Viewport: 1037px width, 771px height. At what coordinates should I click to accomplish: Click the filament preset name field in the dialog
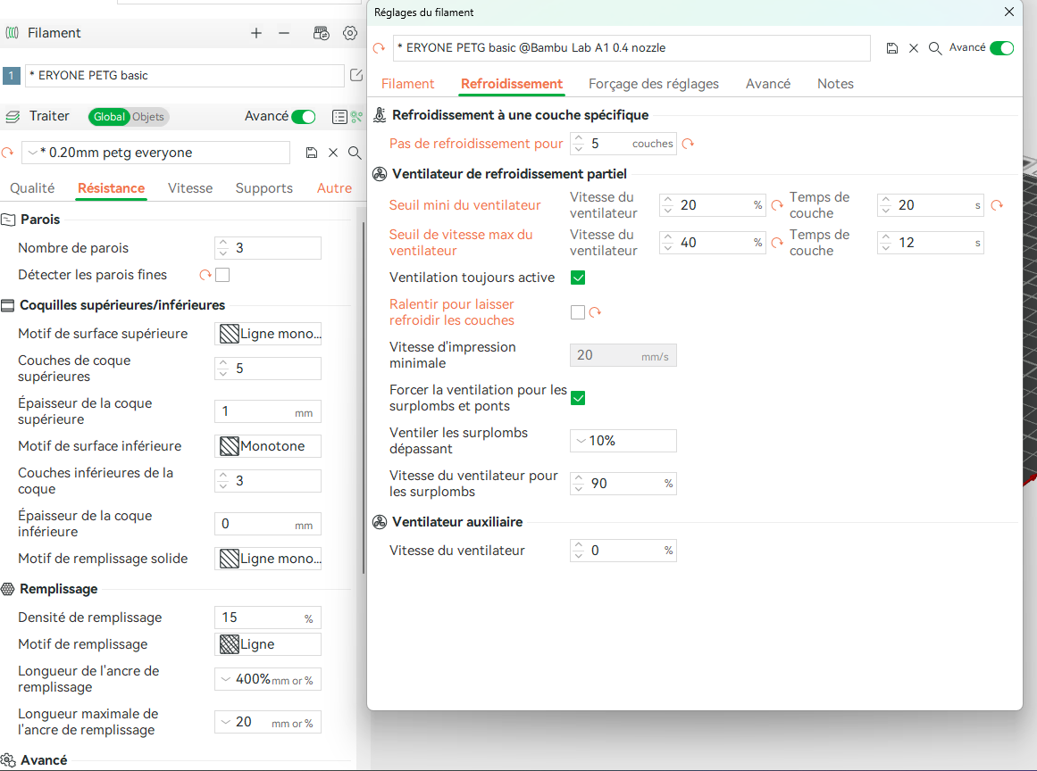631,47
